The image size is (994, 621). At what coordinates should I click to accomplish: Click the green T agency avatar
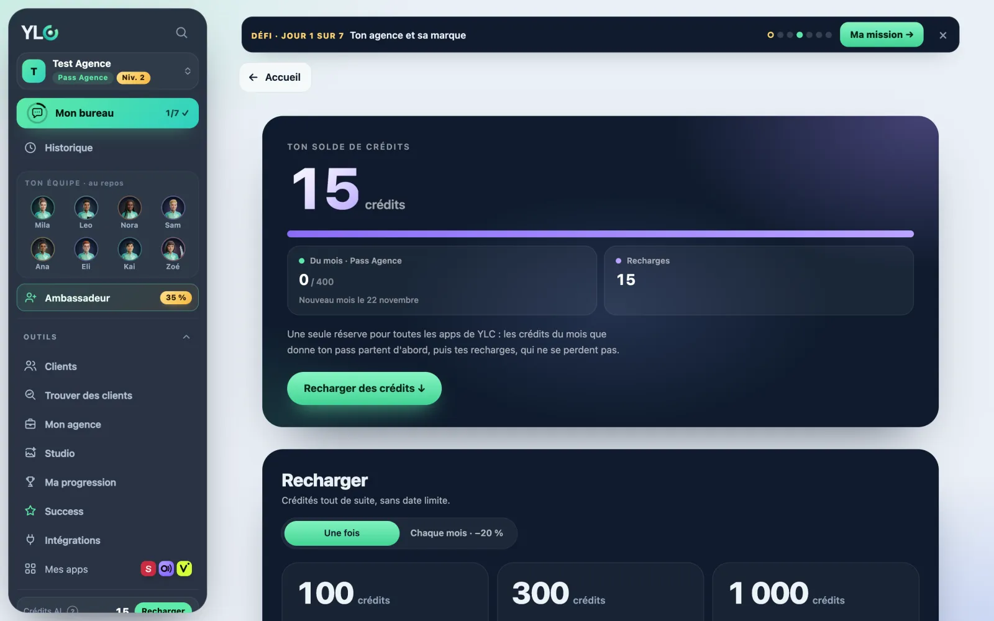[34, 71]
